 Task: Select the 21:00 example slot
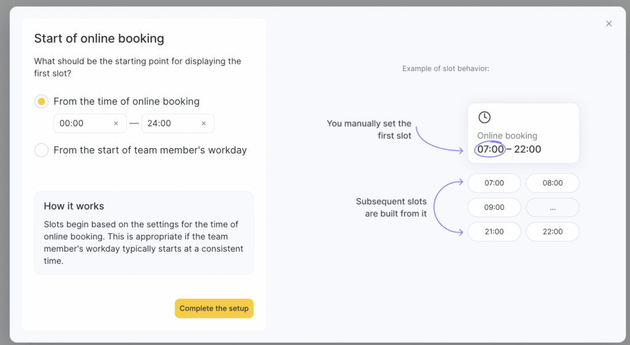click(494, 231)
